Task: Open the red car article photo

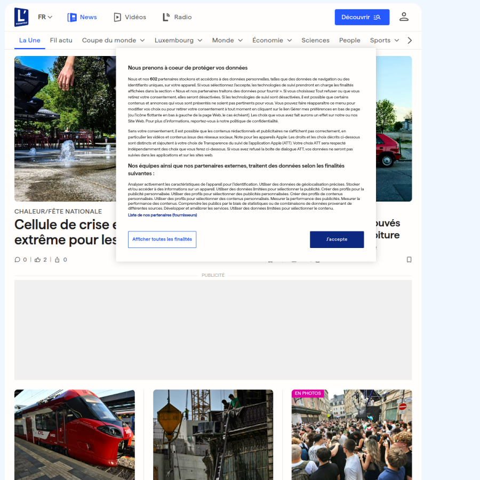Action: (x=394, y=129)
